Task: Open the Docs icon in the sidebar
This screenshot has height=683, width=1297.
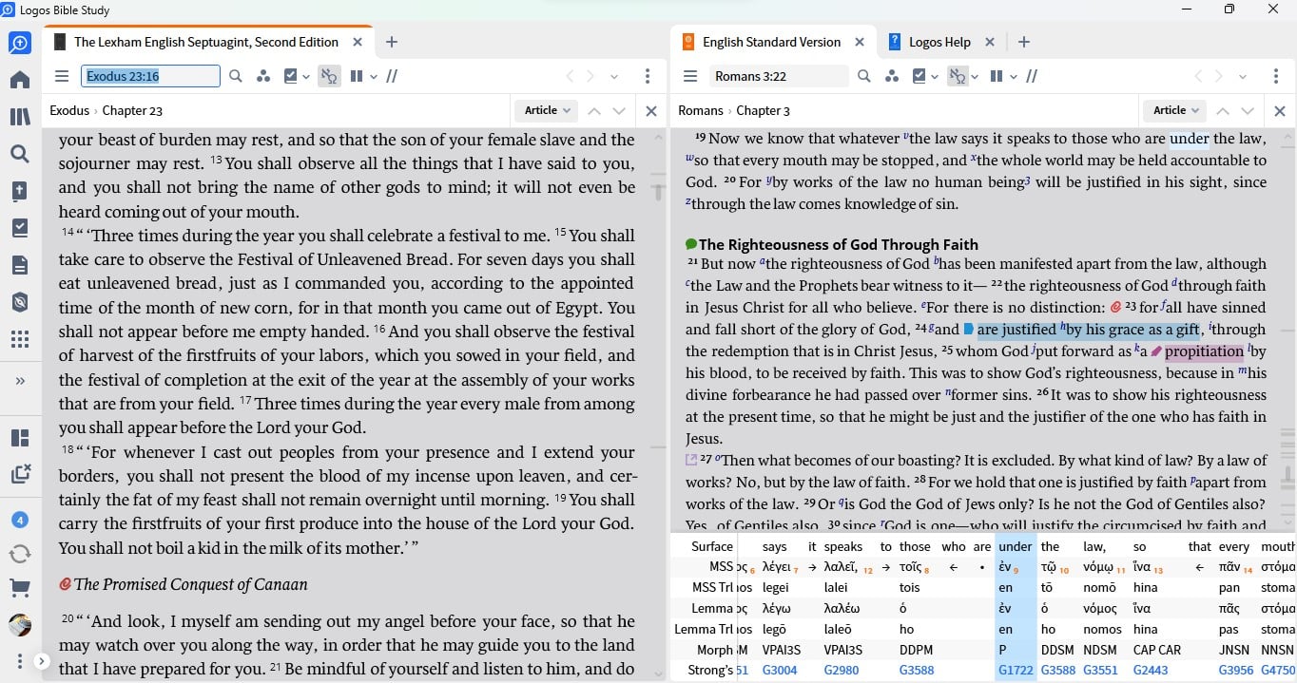Action: [x=20, y=265]
